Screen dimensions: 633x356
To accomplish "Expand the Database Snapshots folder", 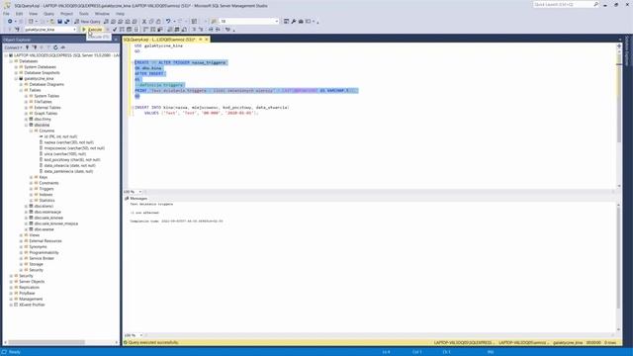I will pos(16,73).
